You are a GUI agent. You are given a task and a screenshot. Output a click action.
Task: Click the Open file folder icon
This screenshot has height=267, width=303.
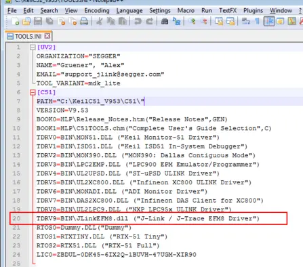coord(26,22)
